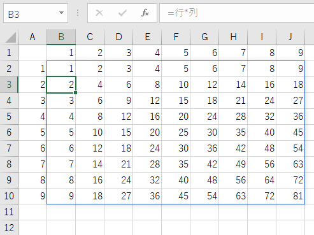This screenshot has height=235, width=314.
Task: Click cell D5 with value 12
Action: click(x=118, y=117)
